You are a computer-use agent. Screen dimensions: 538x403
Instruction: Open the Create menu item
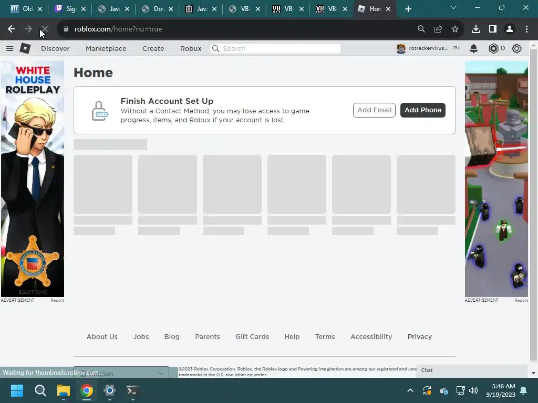(x=153, y=49)
